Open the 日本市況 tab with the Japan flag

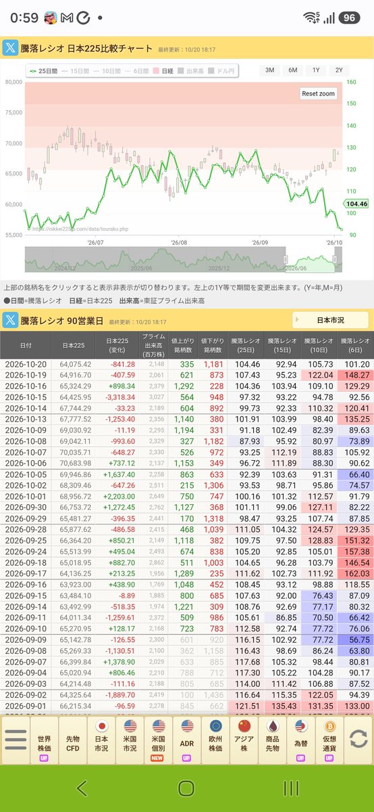[101, 740]
